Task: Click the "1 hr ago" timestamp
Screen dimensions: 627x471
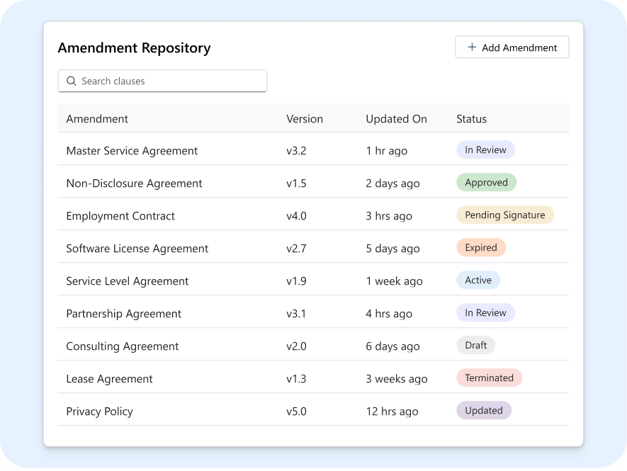Action: (x=387, y=151)
